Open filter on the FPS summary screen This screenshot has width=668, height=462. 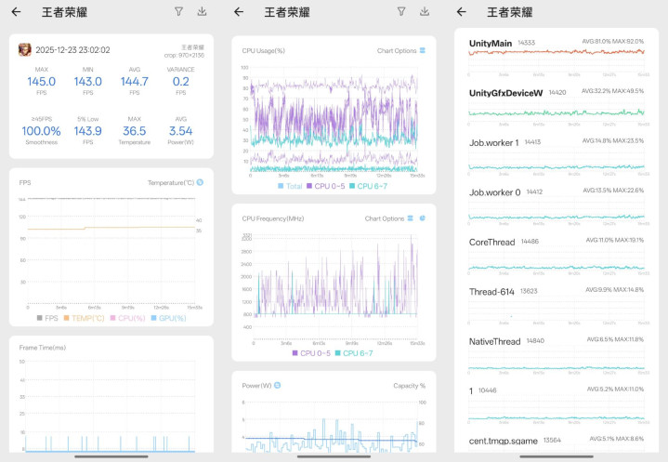pyautogui.click(x=179, y=12)
